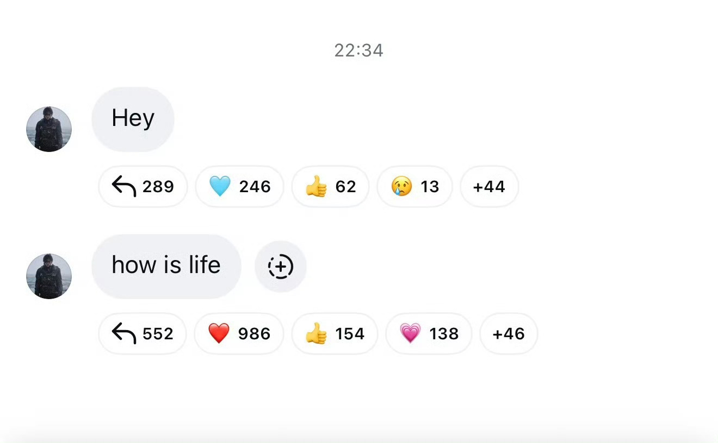Tap the red heart reaction with 986
The image size is (718, 443).
239,333
